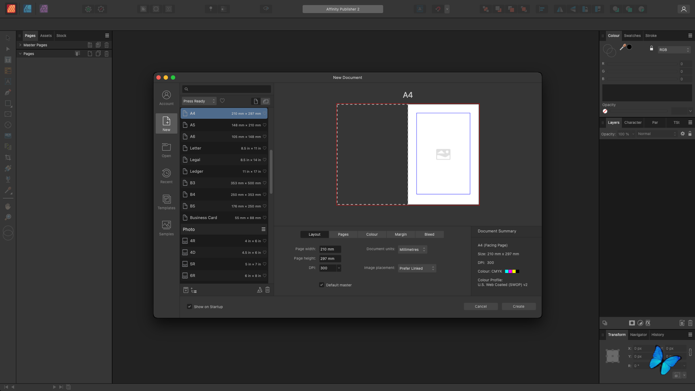Open the Account section in New Document

(x=167, y=98)
